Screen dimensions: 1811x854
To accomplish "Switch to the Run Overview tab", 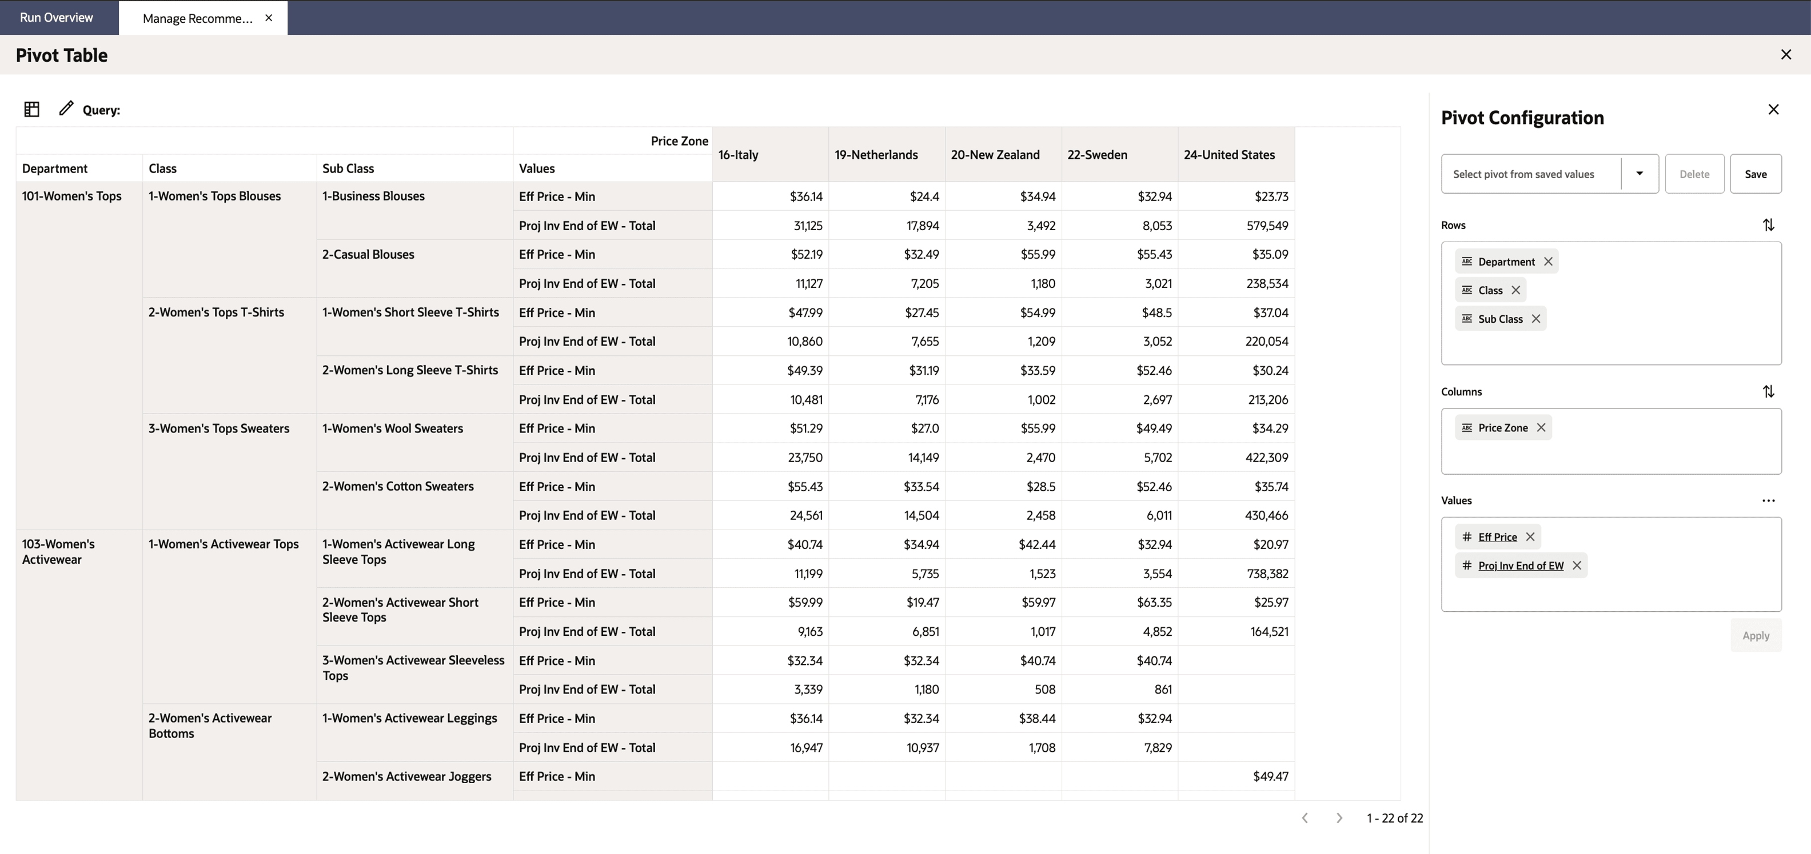I will (56, 17).
